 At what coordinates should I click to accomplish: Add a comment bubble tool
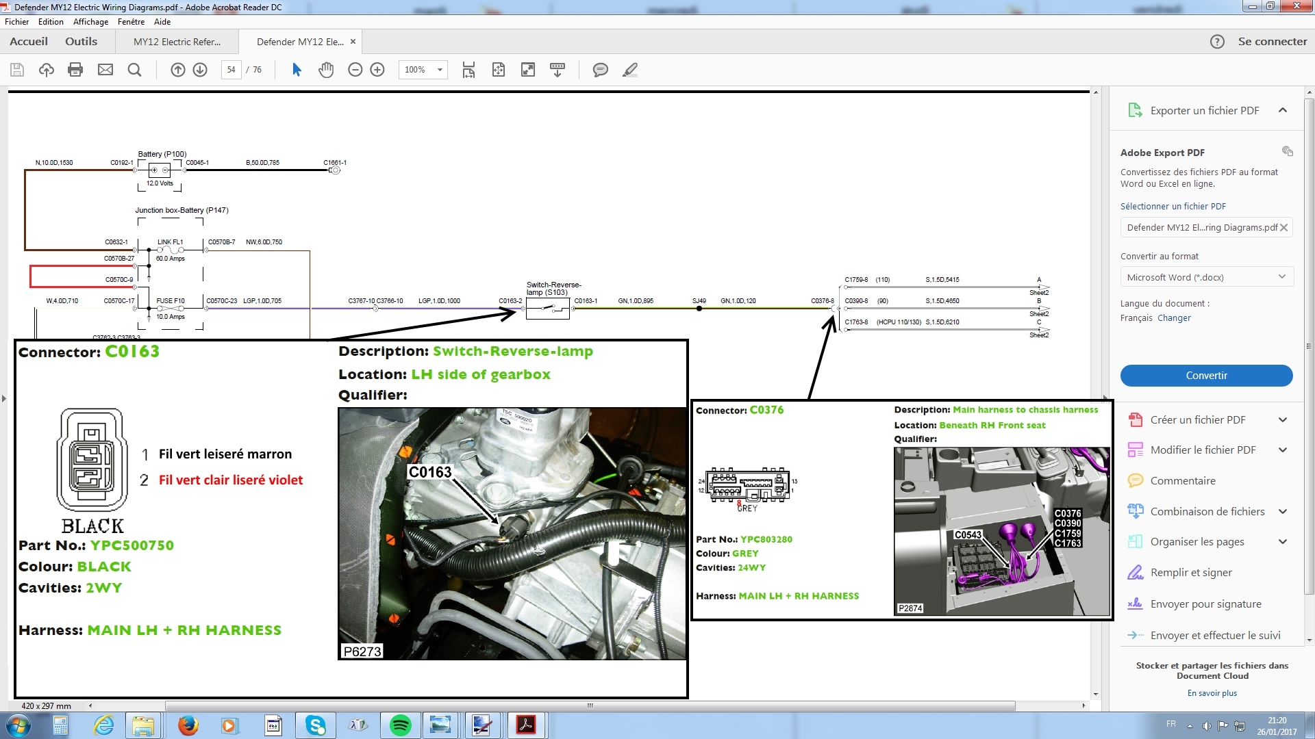[x=600, y=70]
